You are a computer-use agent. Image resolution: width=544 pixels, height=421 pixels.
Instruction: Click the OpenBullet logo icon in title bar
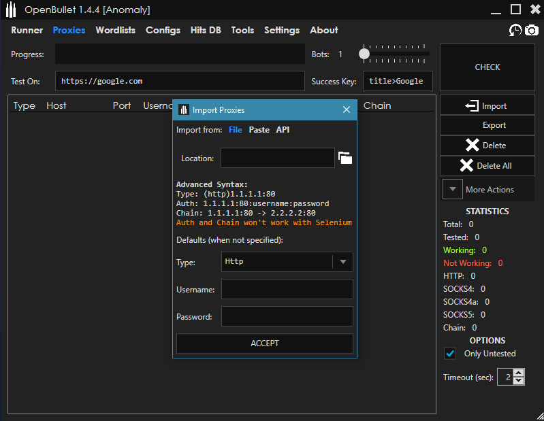coord(11,10)
